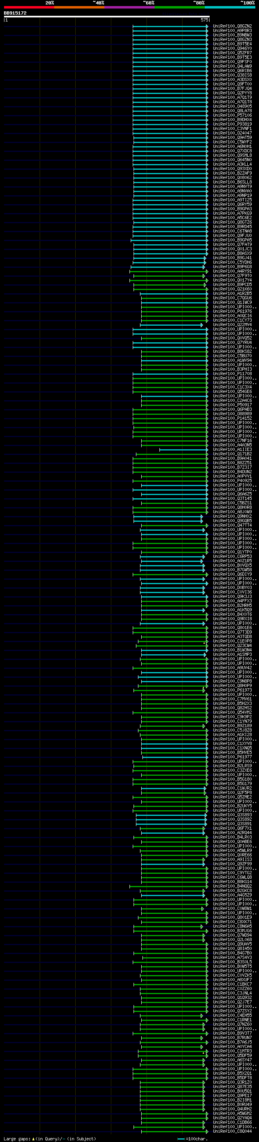Click the cyan alignment bar for UniRef100_Q8GZN2
This screenshot has width=259, height=1142.
170,26
